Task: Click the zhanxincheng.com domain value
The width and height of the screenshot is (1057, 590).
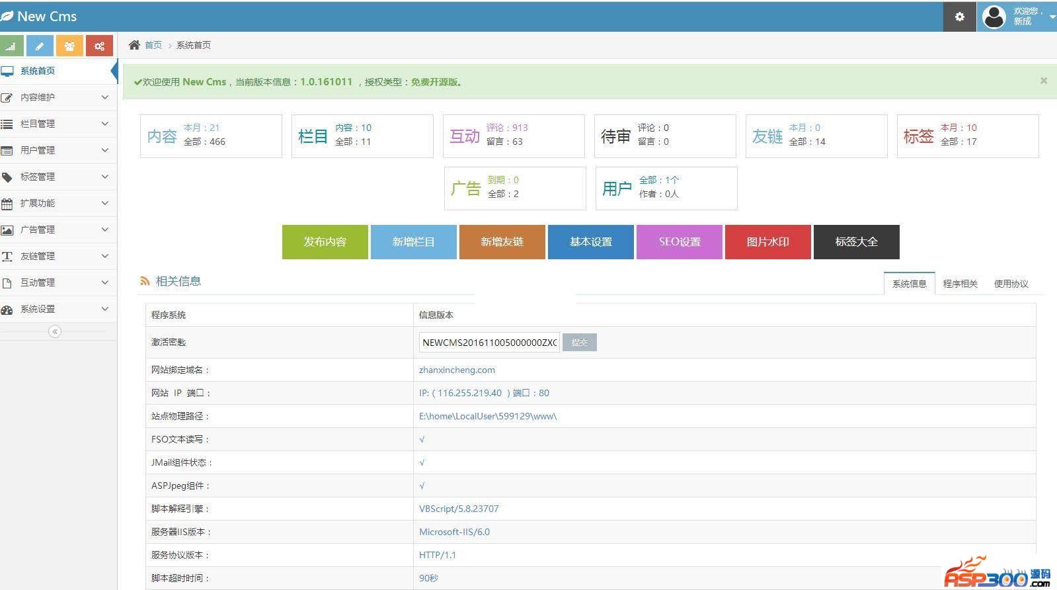Action: click(457, 370)
